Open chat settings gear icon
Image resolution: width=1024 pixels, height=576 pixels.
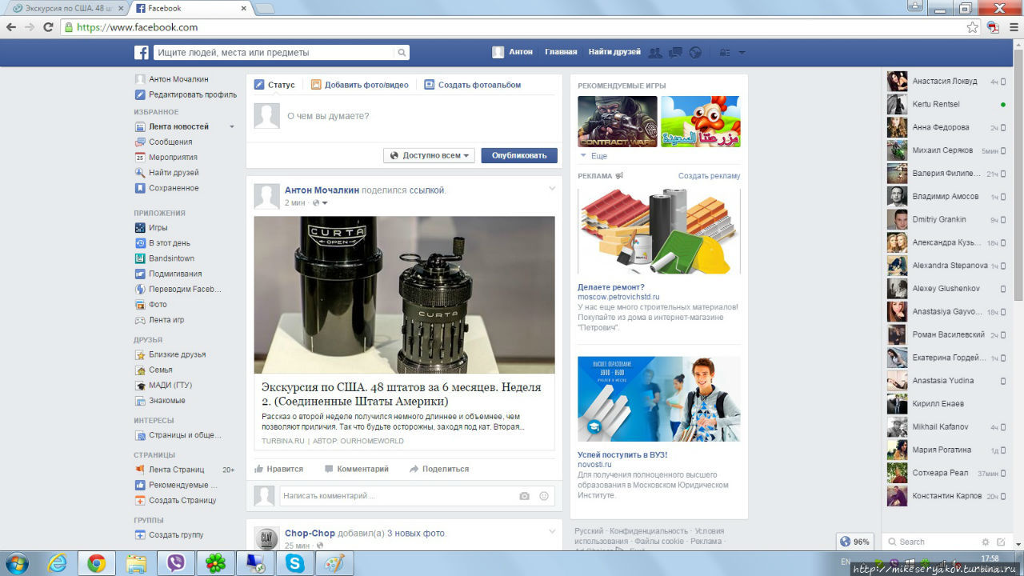[x=986, y=542]
